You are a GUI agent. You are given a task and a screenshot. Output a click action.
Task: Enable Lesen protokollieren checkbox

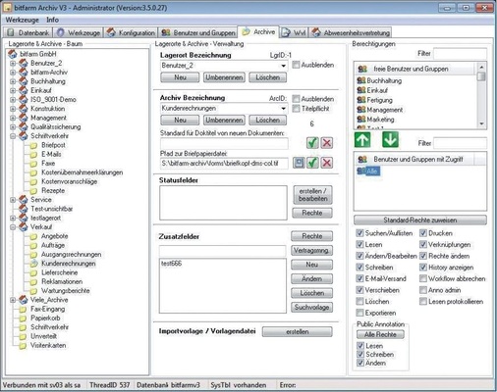click(423, 301)
